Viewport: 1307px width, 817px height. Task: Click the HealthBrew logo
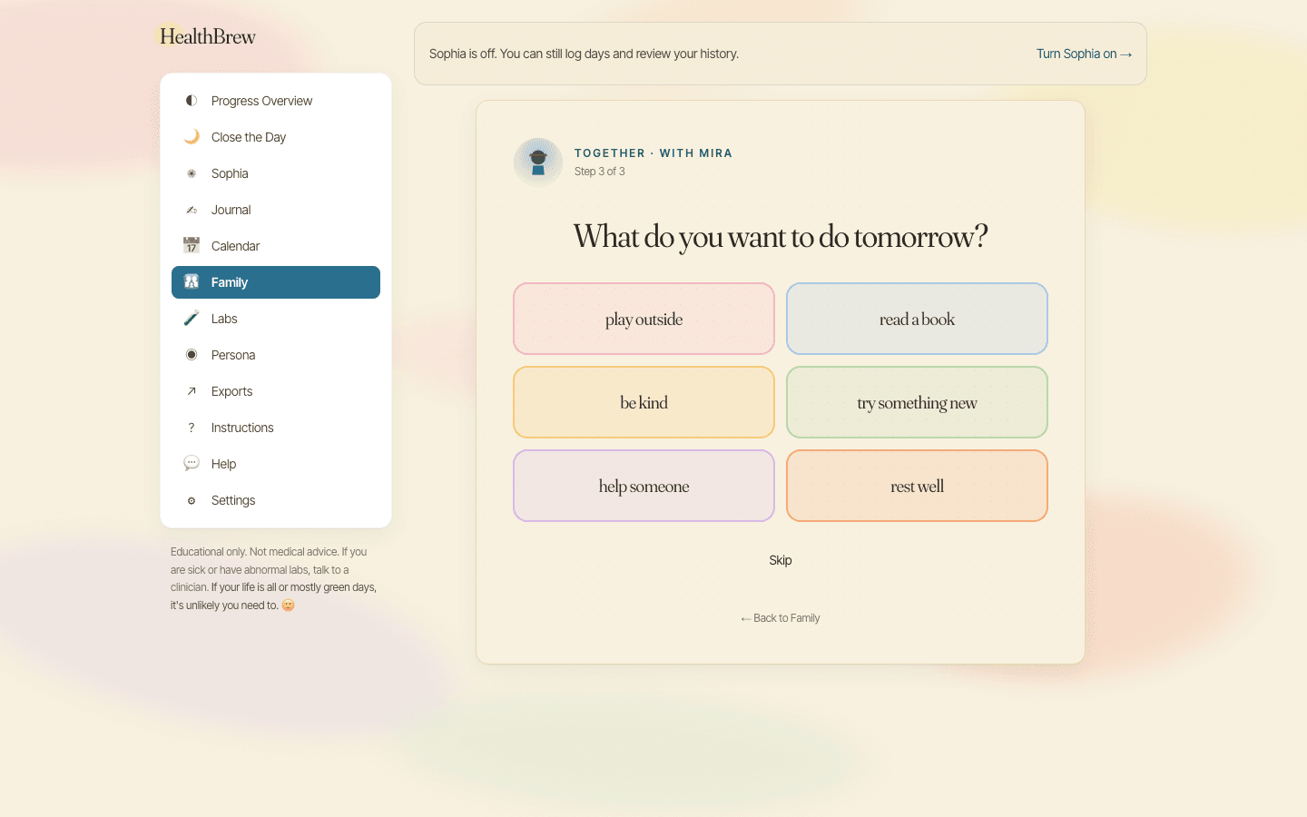pyautogui.click(x=208, y=36)
